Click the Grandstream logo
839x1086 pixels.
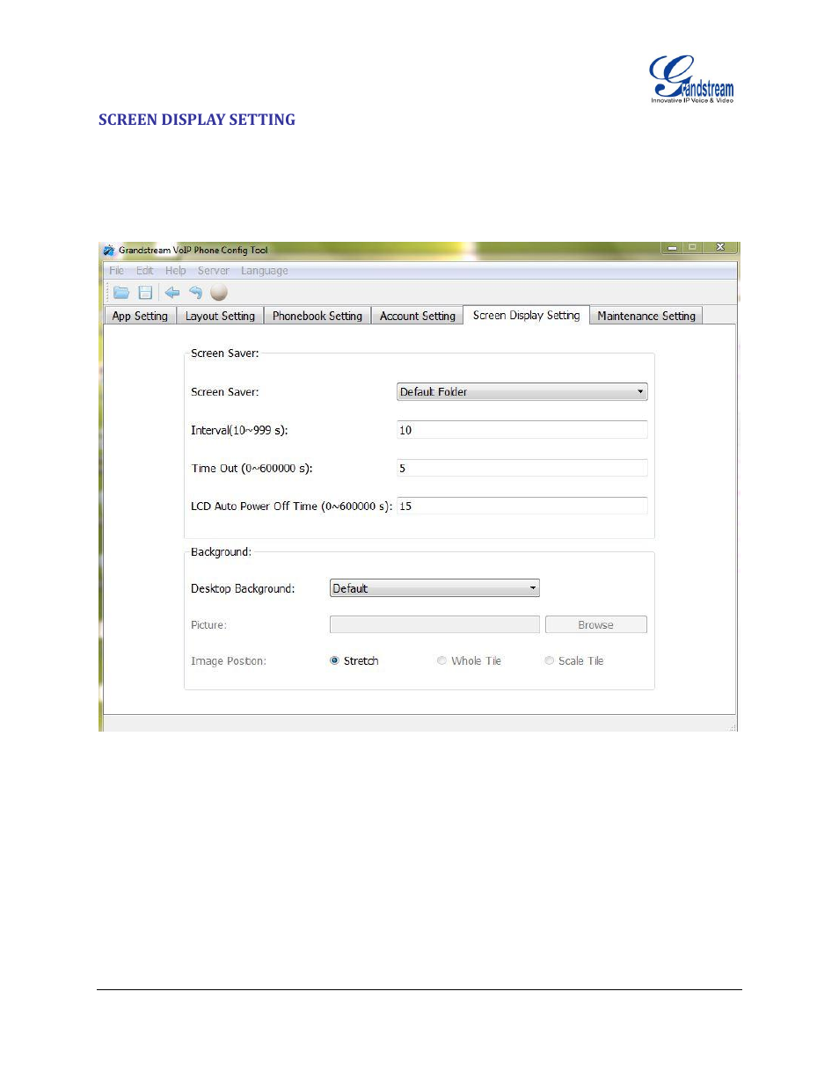691,79
